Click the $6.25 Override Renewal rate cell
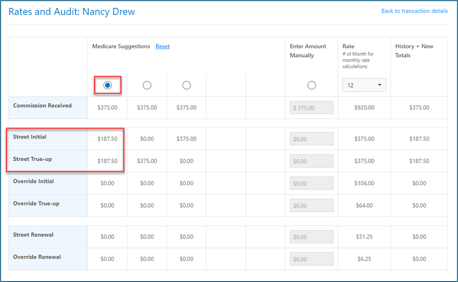This screenshot has width=458, height=282. pos(364,259)
